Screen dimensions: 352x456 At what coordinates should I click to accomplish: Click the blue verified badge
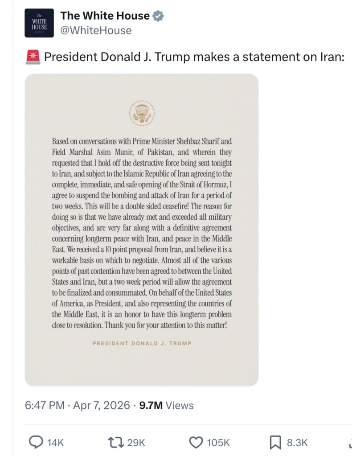pyautogui.click(x=158, y=16)
